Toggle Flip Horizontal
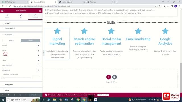Screen dimensions: 182x102 coord(38,65)
